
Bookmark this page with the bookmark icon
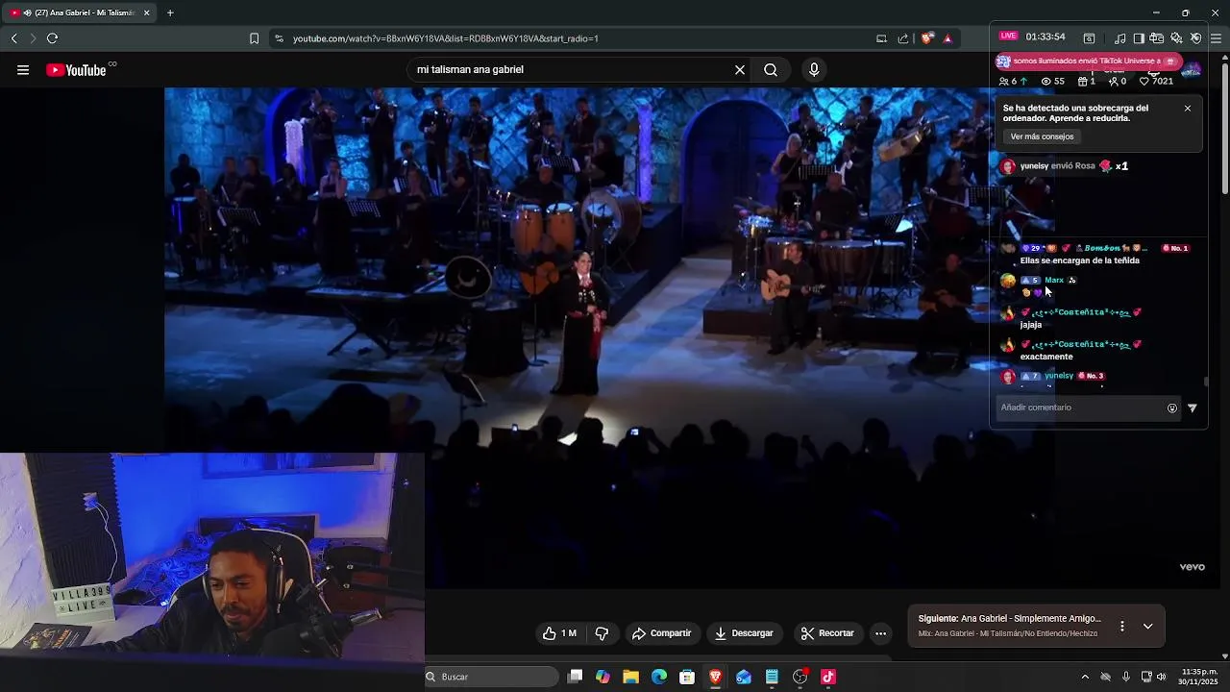[254, 38]
